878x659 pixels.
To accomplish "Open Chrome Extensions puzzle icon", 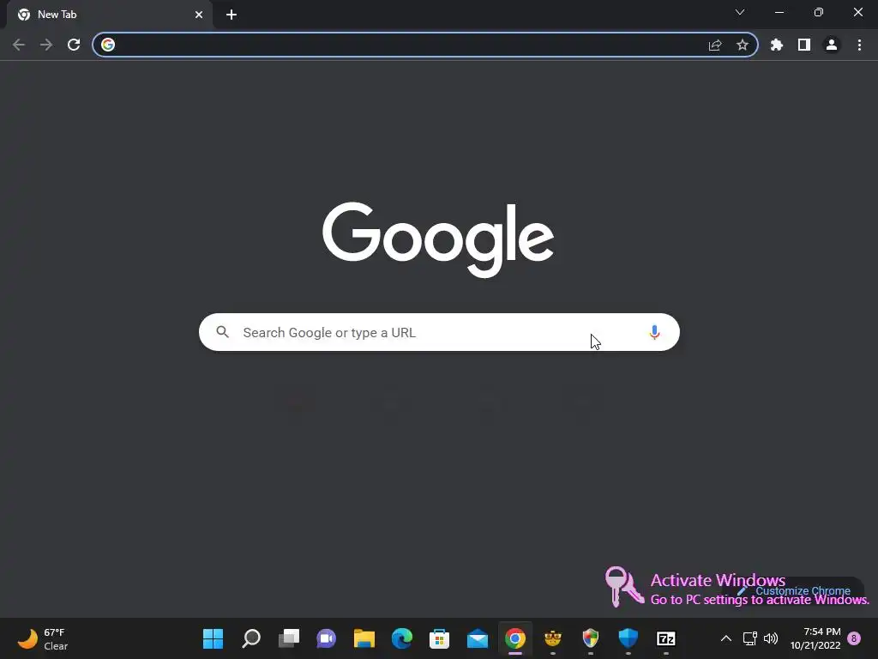I will 777,45.
